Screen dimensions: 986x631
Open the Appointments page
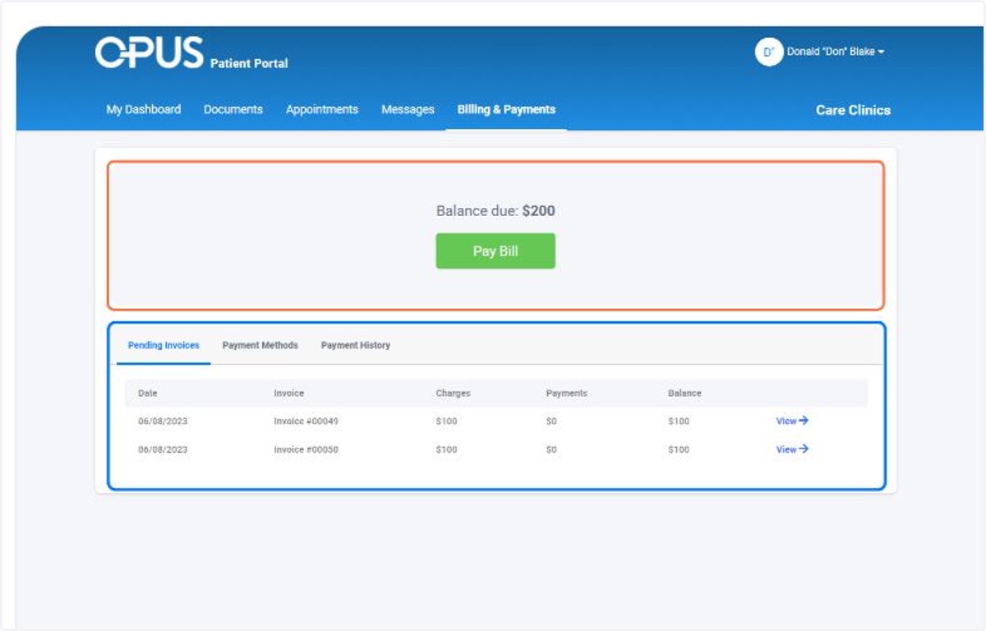coord(322,109)
